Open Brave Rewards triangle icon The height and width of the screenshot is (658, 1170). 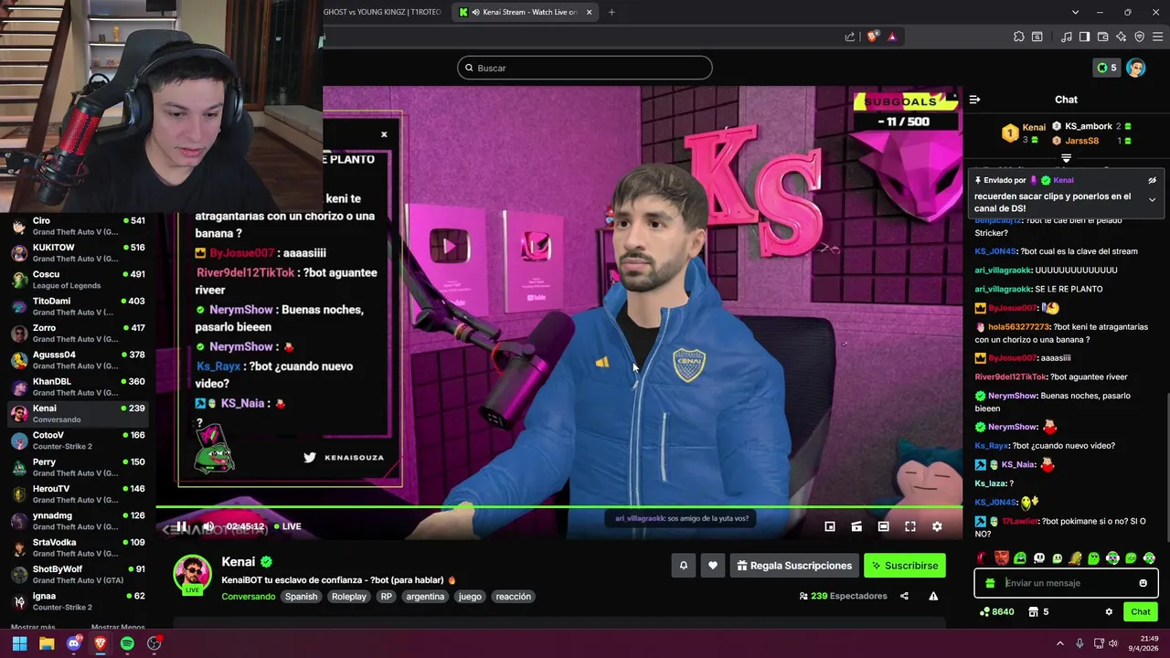pyautogui.click(x=892, y=37)
